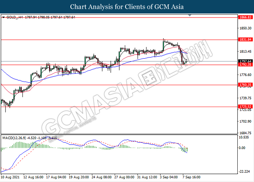Click the 17 Aug 04:00 time label
254x182 pixels.
pyautogui.click(x=56, y=177)
